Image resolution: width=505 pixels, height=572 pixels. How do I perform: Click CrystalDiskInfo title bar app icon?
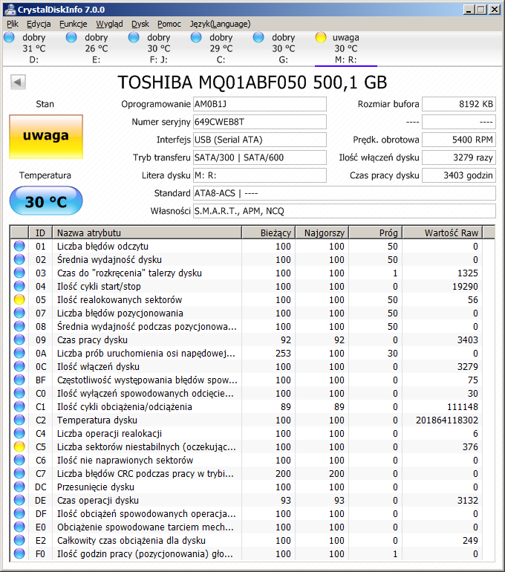10,9
